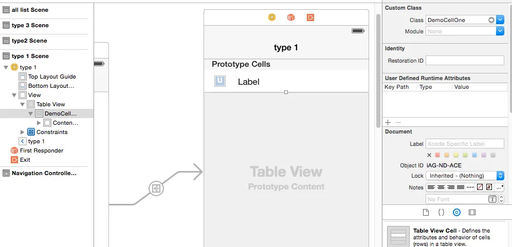512x247 pixels.
Task: Click the Restoration ID text field
Action: (x=465, y=61)
